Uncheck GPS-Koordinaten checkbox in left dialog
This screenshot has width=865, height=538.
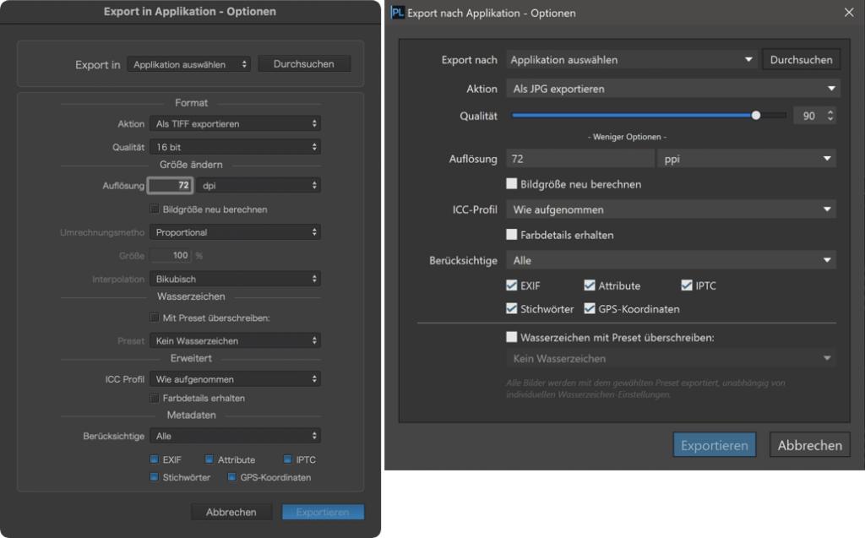[x=231, y=476]
